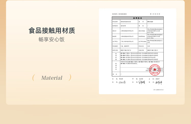Viewport: 191px width, 124px height.
Task: Click the GB 4806.11-2016 standard line in the basis list
Action: click(139, 59)
